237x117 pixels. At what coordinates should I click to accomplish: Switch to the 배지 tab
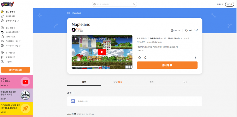click(152, 82)
